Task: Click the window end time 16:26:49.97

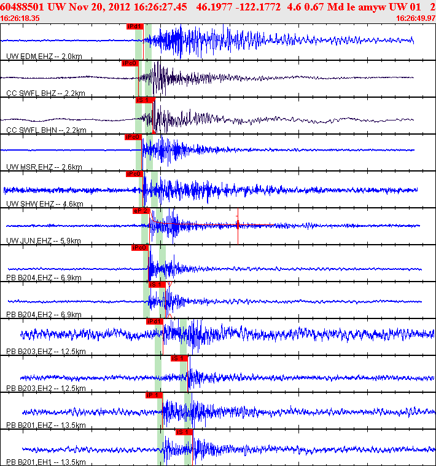Action: coord(416,18)
